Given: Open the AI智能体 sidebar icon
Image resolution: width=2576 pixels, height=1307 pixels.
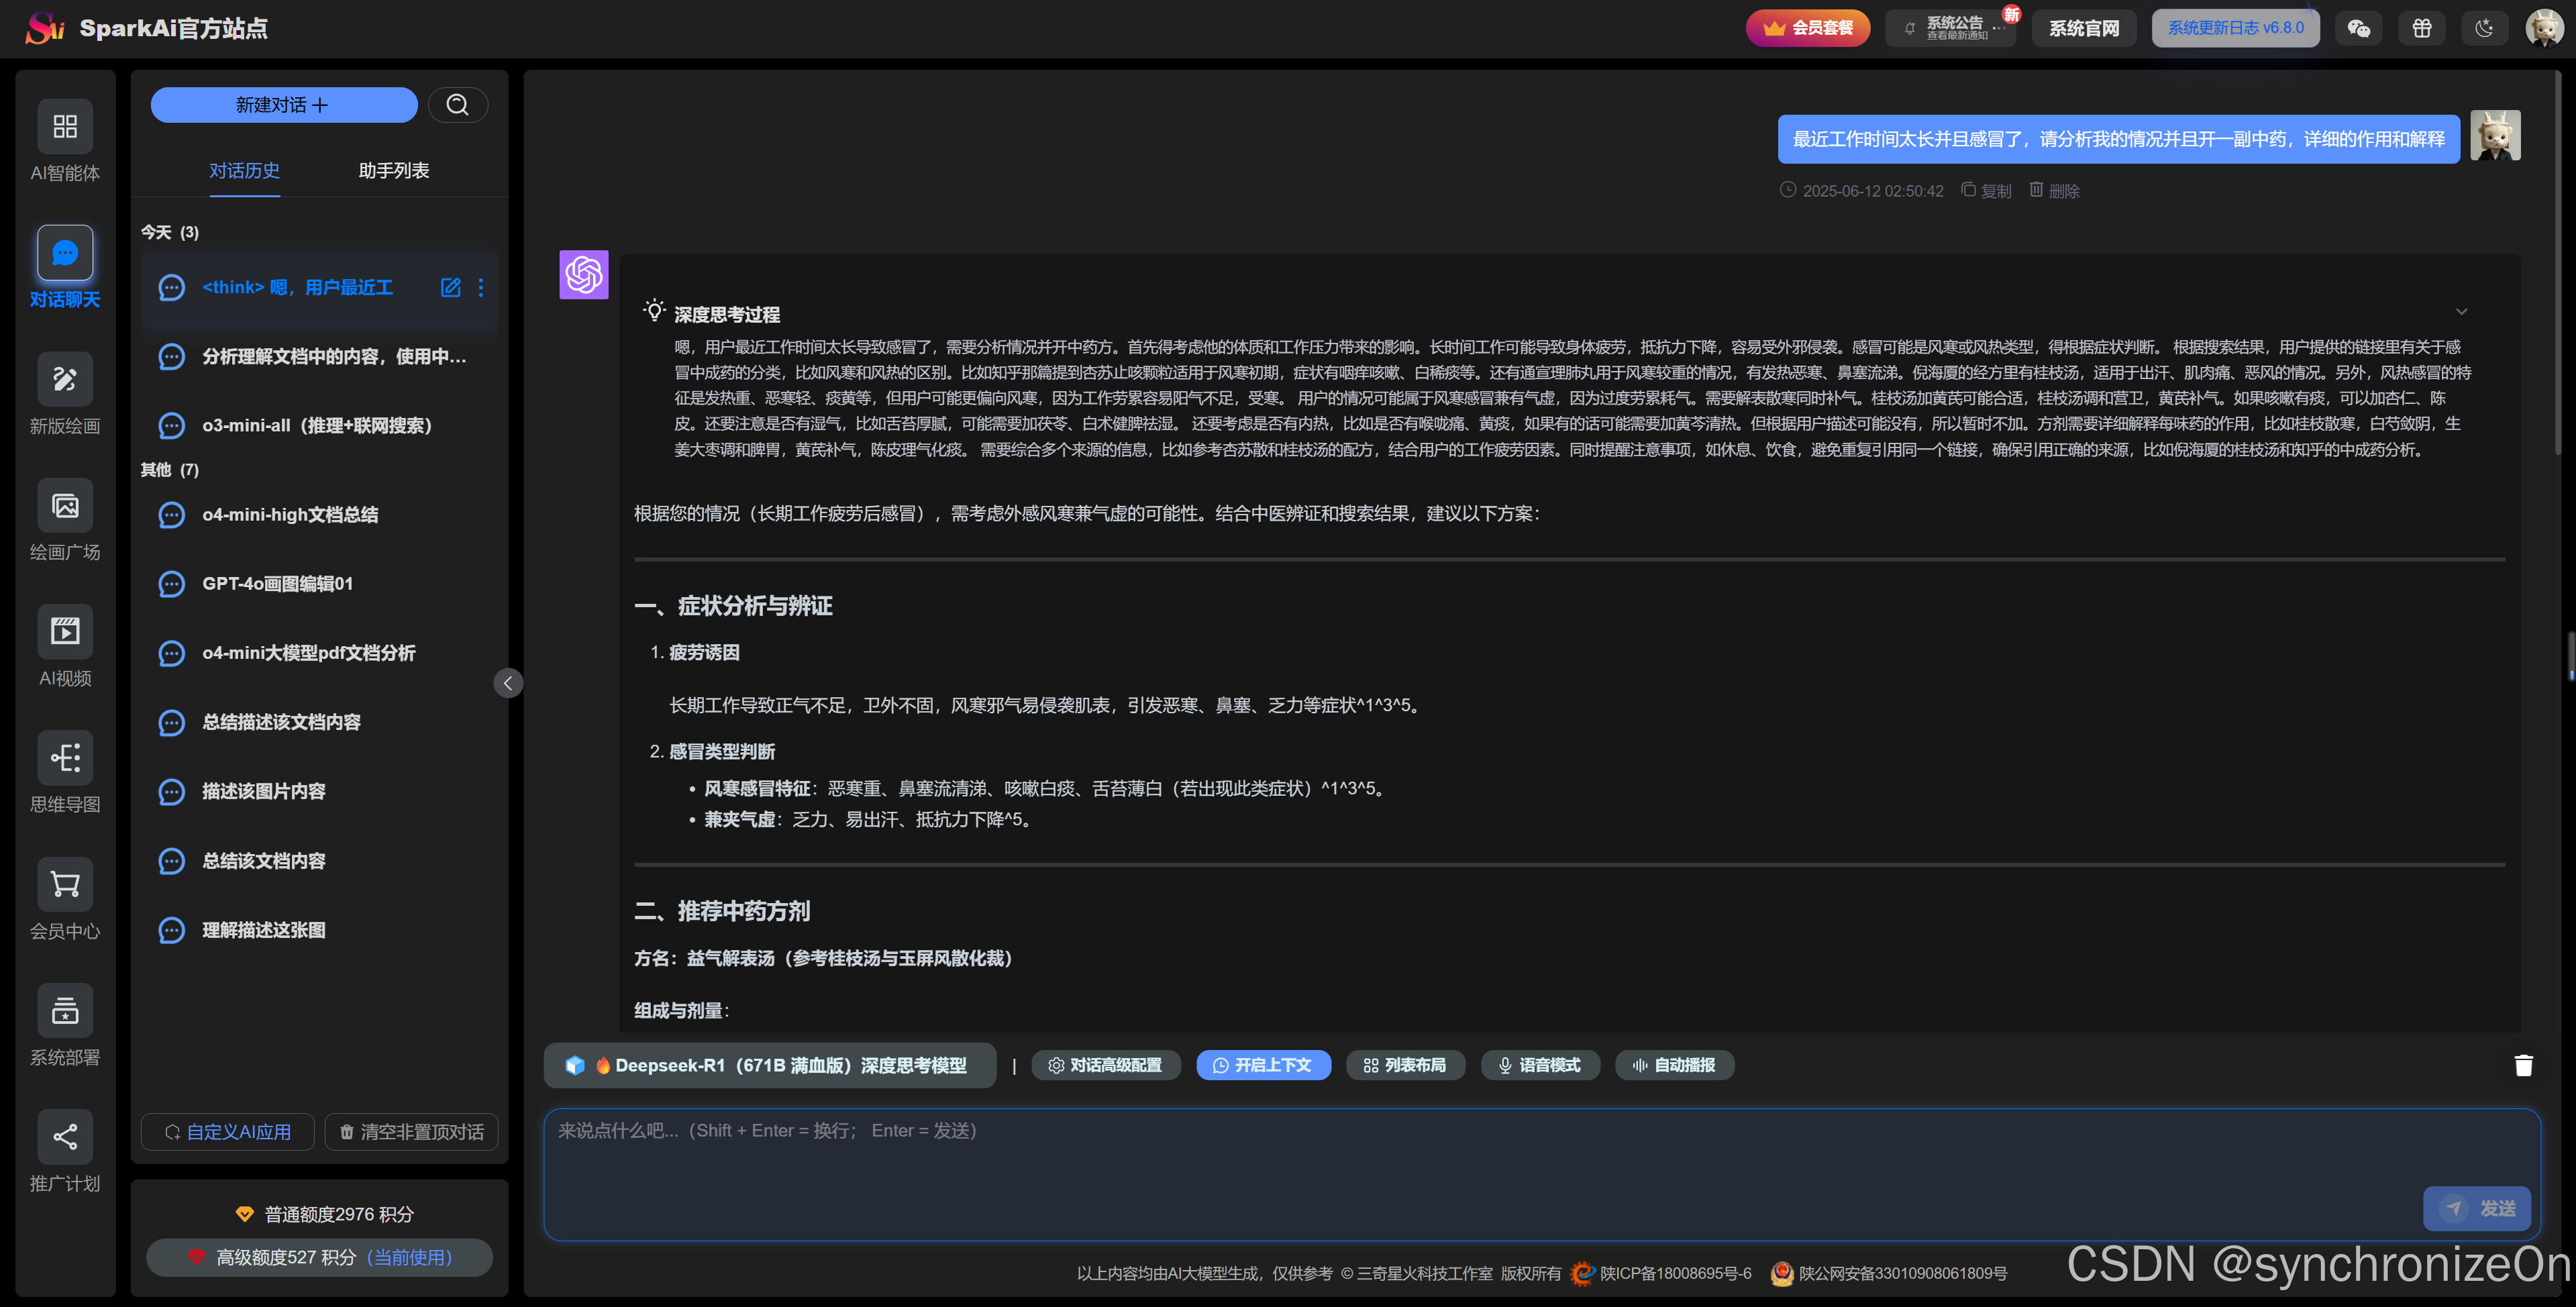Looking at the screenshot, I should (x=65, y=126).
